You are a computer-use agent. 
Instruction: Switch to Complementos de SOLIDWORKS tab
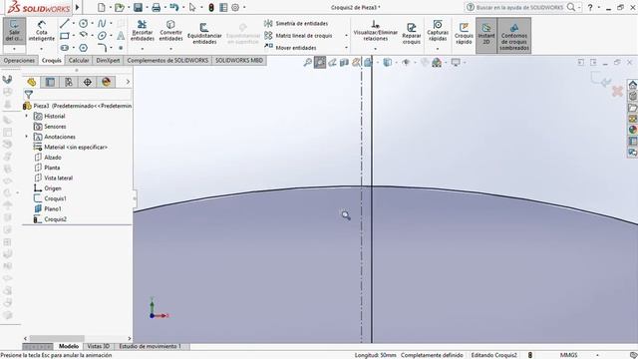click(167, 60)
